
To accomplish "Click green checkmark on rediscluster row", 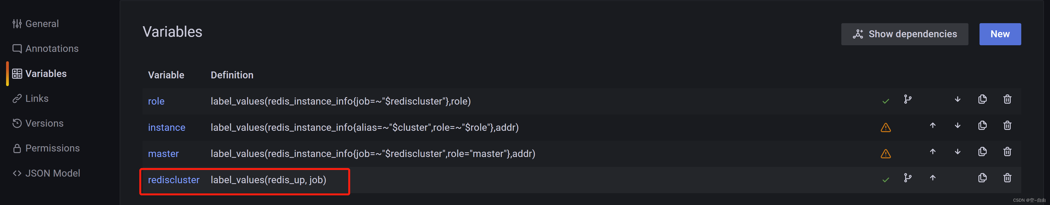I will pos(886,180).
